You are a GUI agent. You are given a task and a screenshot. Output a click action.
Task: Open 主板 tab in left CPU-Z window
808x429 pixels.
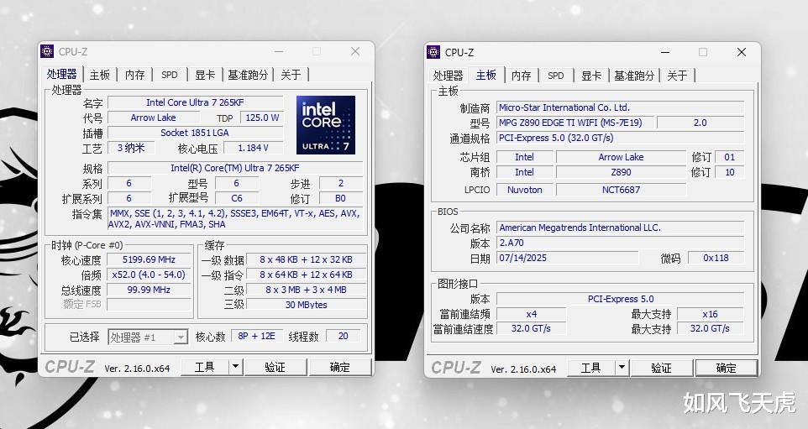pos(99,75)
